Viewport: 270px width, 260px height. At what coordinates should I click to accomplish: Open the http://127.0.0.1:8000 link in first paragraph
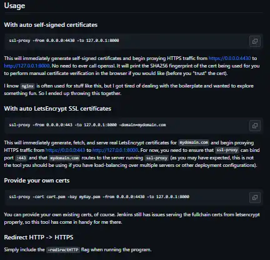pyautogui.click(x=27, y=66)
